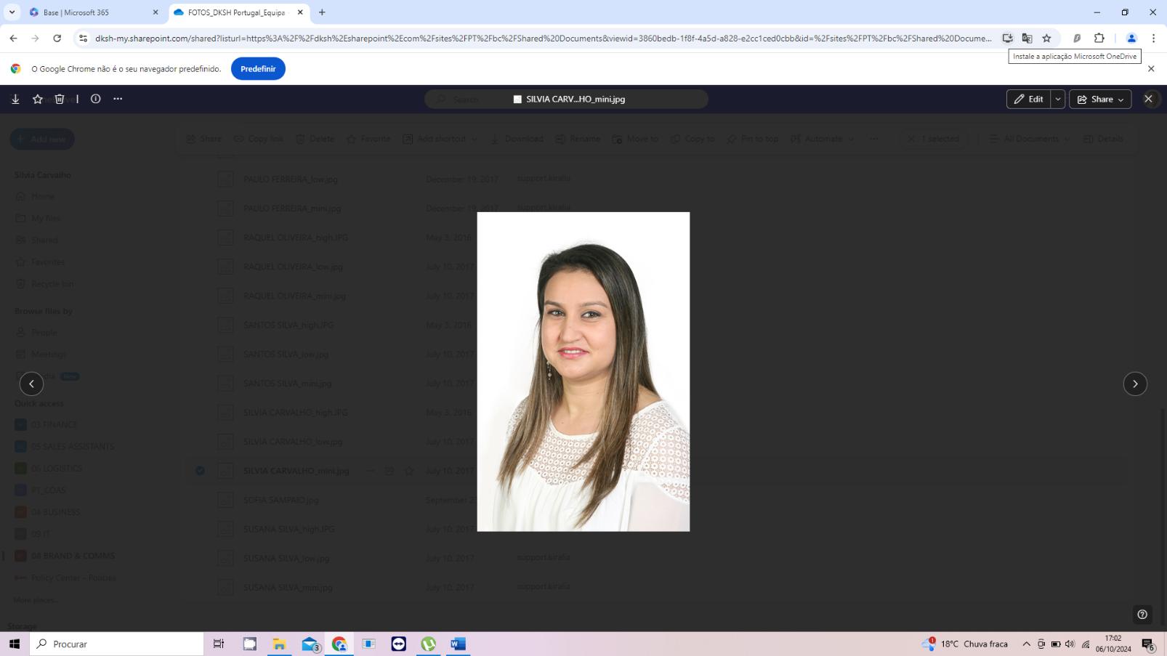Select FOTOS_DKSH Portugal_Equipa tab
This screenshot has height=656, width=1167.
pos(238,12)
